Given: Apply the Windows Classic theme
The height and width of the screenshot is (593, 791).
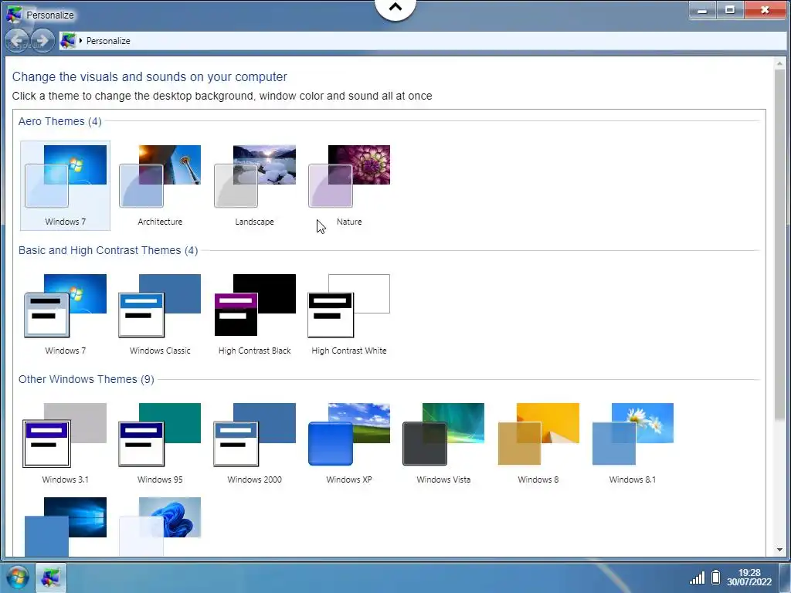Looking at the screenshot, I should tap(160, 315).
